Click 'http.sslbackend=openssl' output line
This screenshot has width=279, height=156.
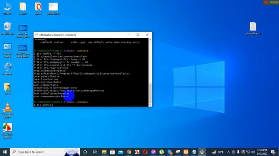click(x=50, y=71)
